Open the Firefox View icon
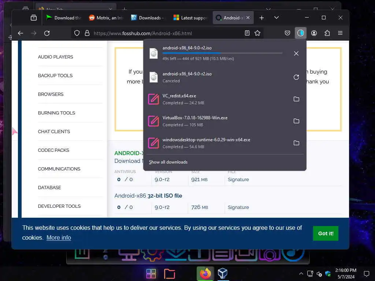375x281 pixels. tap(34, 18)
